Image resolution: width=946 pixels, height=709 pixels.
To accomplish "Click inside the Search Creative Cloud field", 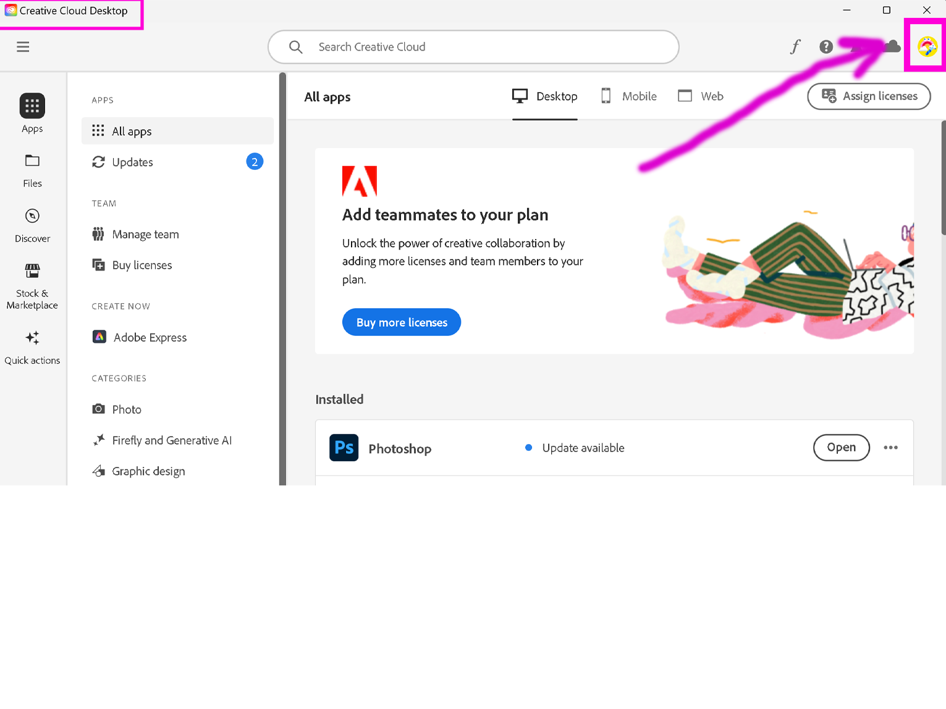I will 473,46.
